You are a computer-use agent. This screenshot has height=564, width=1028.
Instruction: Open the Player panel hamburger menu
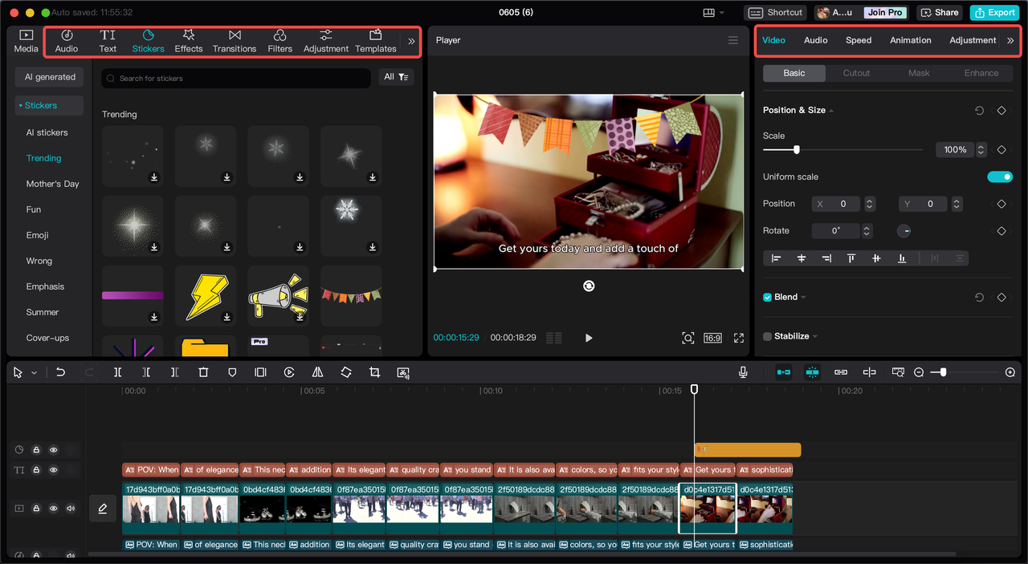coord(732,40)
